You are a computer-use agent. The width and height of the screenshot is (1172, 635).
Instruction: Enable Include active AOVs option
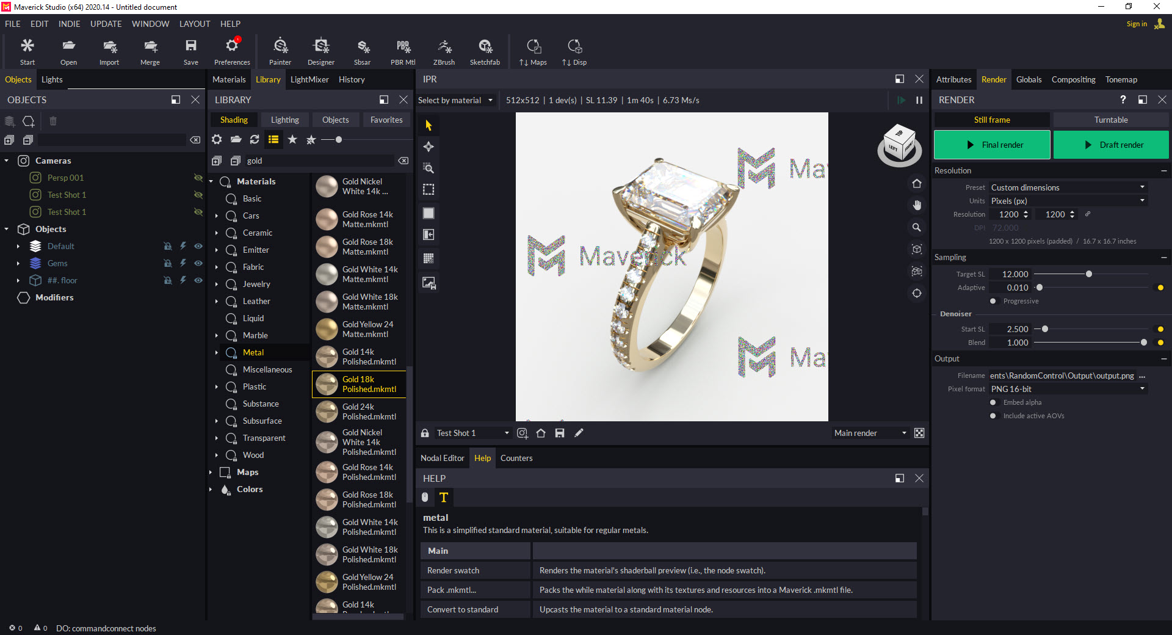[x=993, y=416]
